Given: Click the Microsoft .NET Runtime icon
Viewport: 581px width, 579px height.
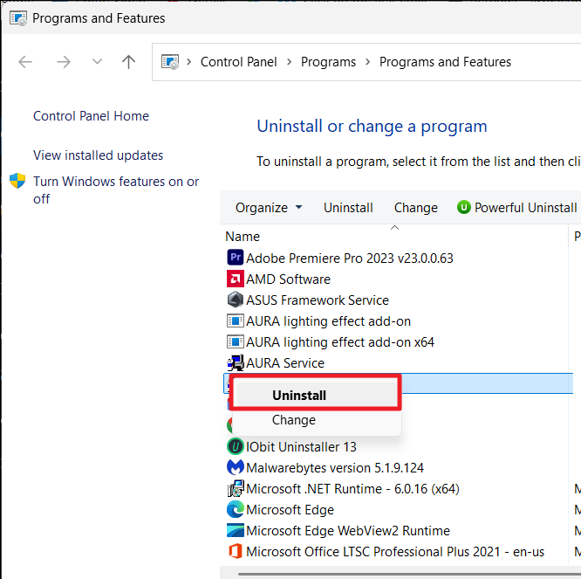Looking at the screenshot, I should (x=236, y=488).
